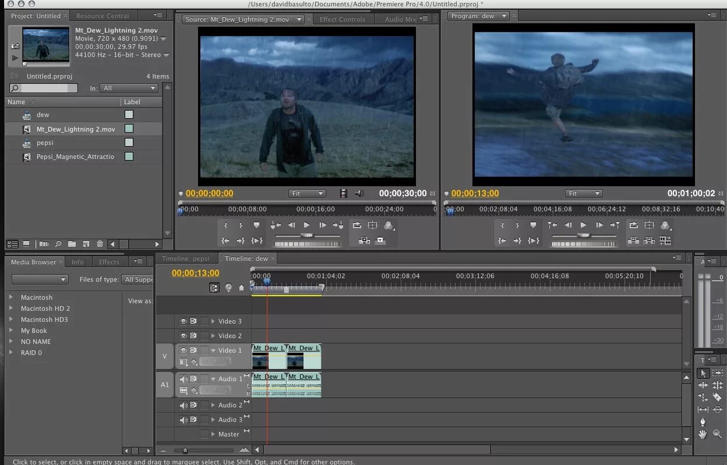Click the Trim monitor icon in Program monitor
The height and width of the screenshot is (465, 727).
(x=665, y=240)
